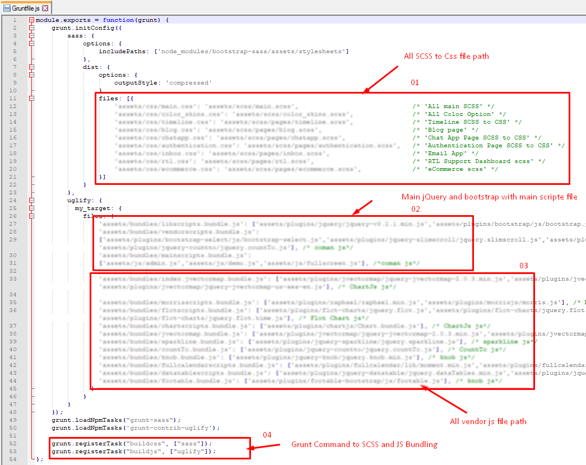The image size is (586, 465).
Task: Click the includePaths bootstrap-sass stylesheets line
Action: click(224, 51)
